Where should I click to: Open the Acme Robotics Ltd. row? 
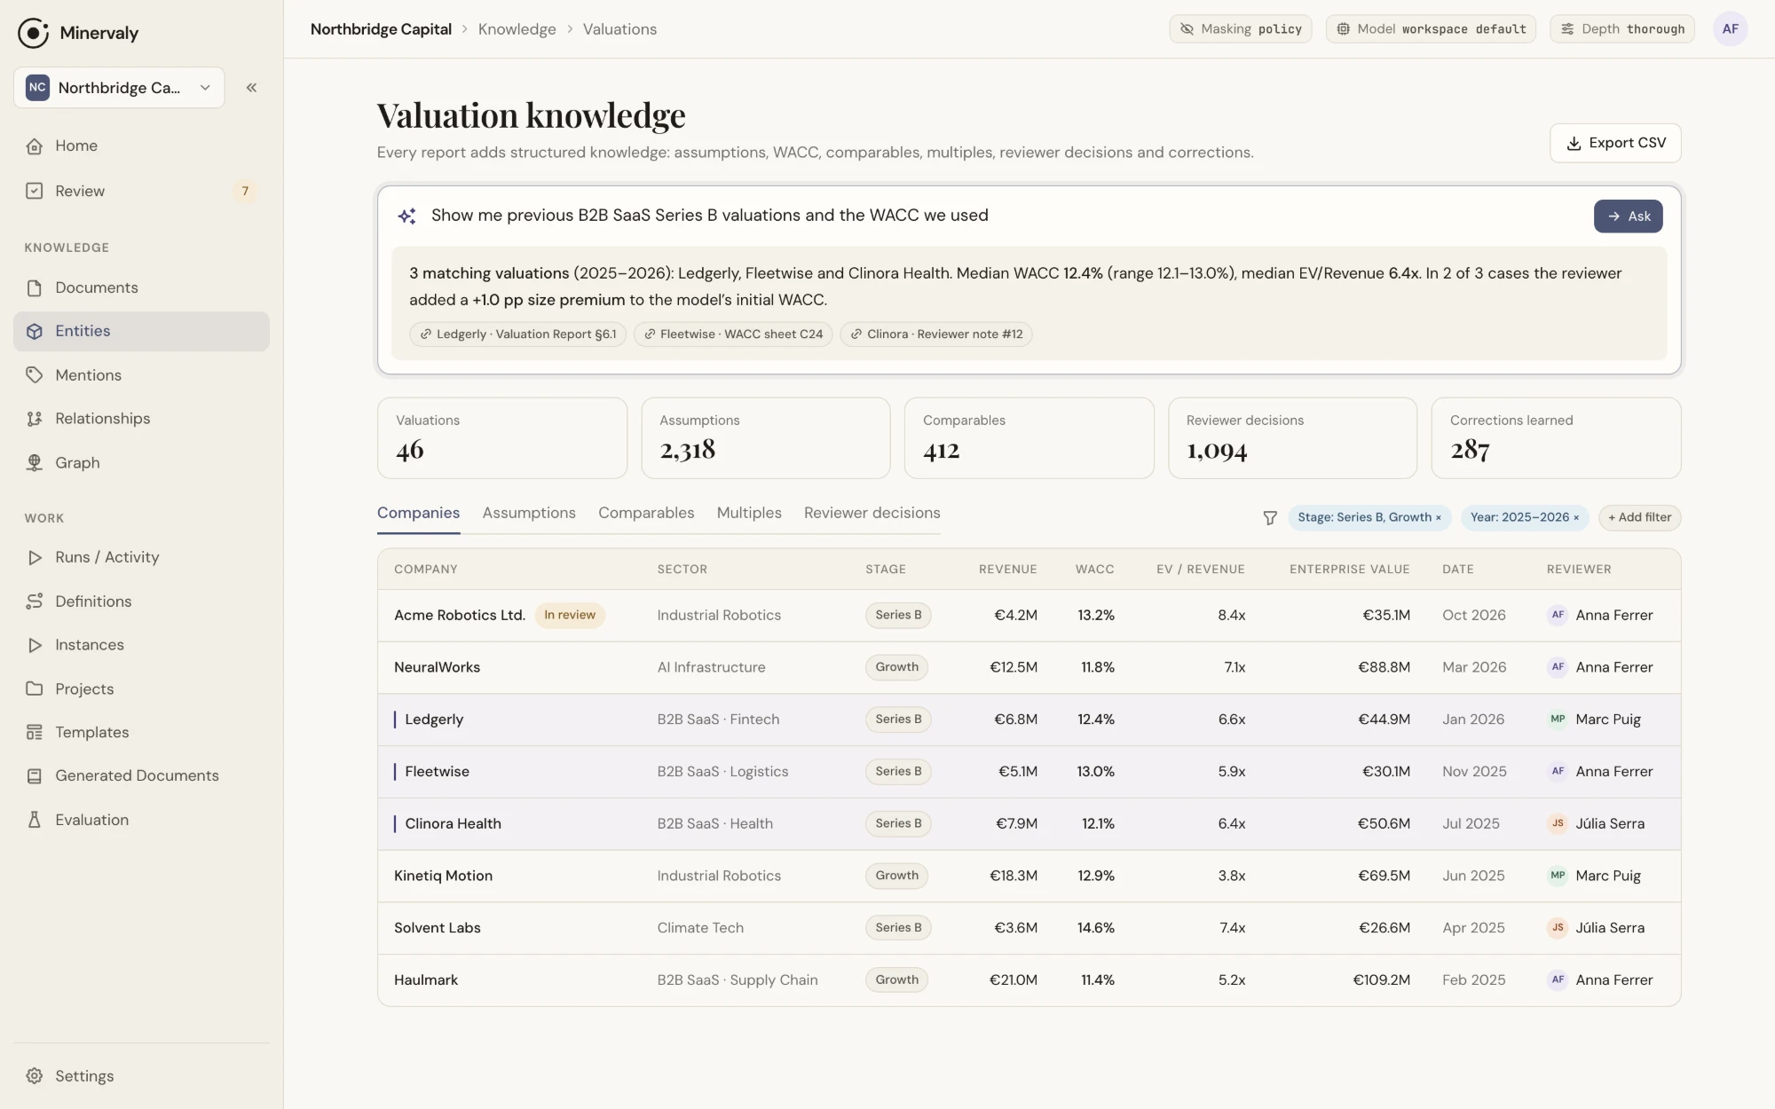pyautogui.click(x=1029, y=616)
